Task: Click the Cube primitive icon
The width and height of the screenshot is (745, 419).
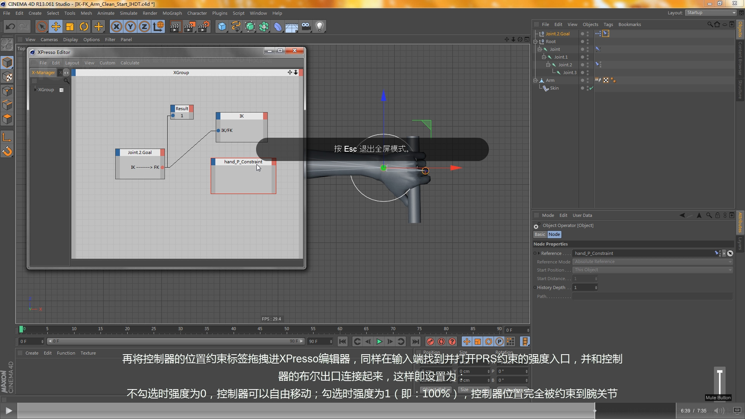Action: pyautogui.click(x=222, y=26)
